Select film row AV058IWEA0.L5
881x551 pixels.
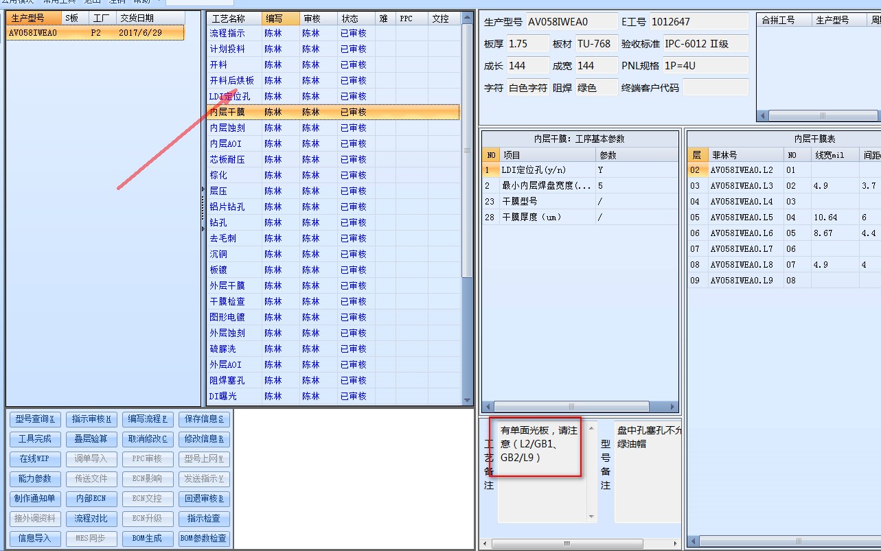784,218
